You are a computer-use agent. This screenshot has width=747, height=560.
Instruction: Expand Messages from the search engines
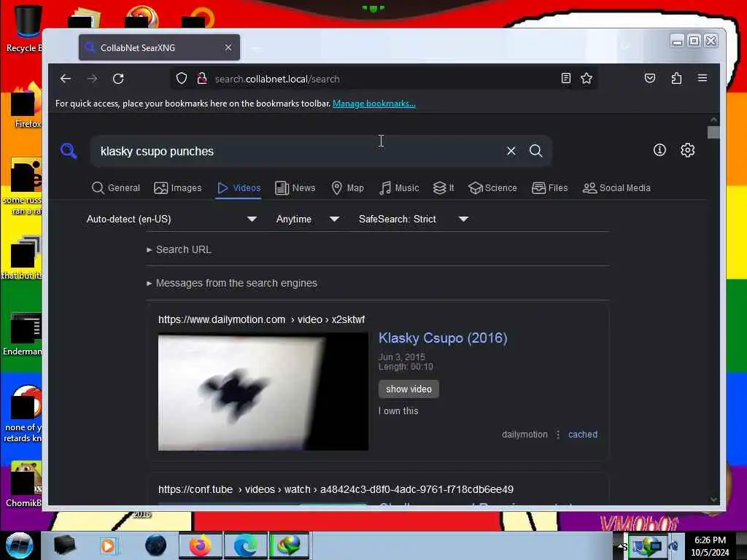(232, 283)
